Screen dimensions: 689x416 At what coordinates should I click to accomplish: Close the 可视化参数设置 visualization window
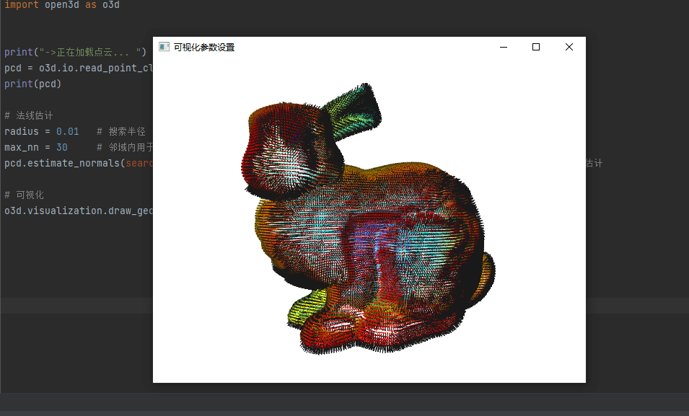[x=569, y=47]
